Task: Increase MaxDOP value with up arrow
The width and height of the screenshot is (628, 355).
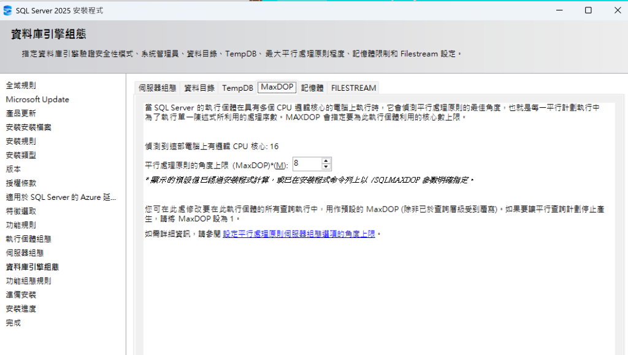Action: (x=326, y=161)
